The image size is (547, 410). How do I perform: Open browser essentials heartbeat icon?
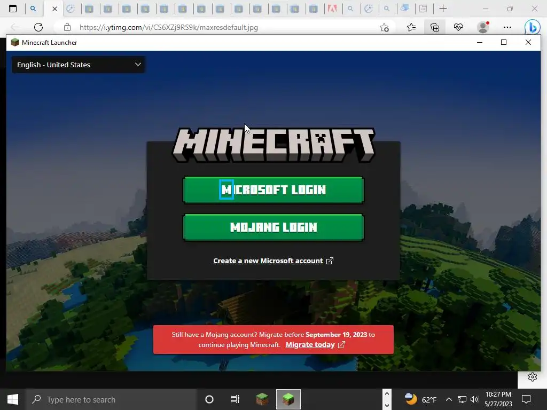[x=458, y=27]
